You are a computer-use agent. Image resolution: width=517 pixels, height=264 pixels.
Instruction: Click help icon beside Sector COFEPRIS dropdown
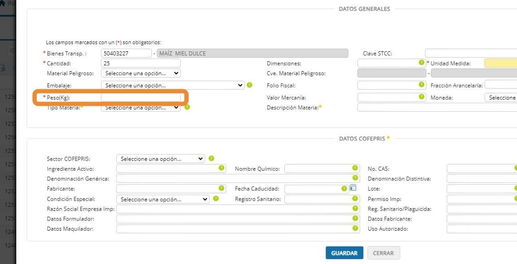tap(211, 158)
